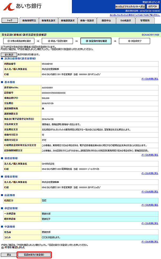
Task: Click page-top link under 債務者情報 section
Action: [x=150, y=173]
